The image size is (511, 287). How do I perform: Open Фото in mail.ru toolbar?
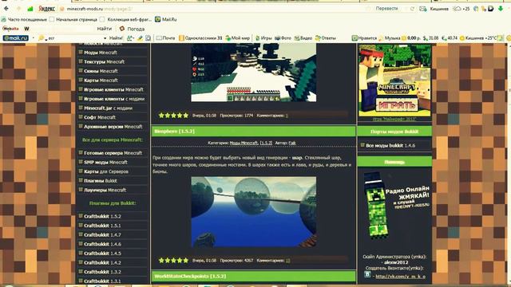pos(283,38)
